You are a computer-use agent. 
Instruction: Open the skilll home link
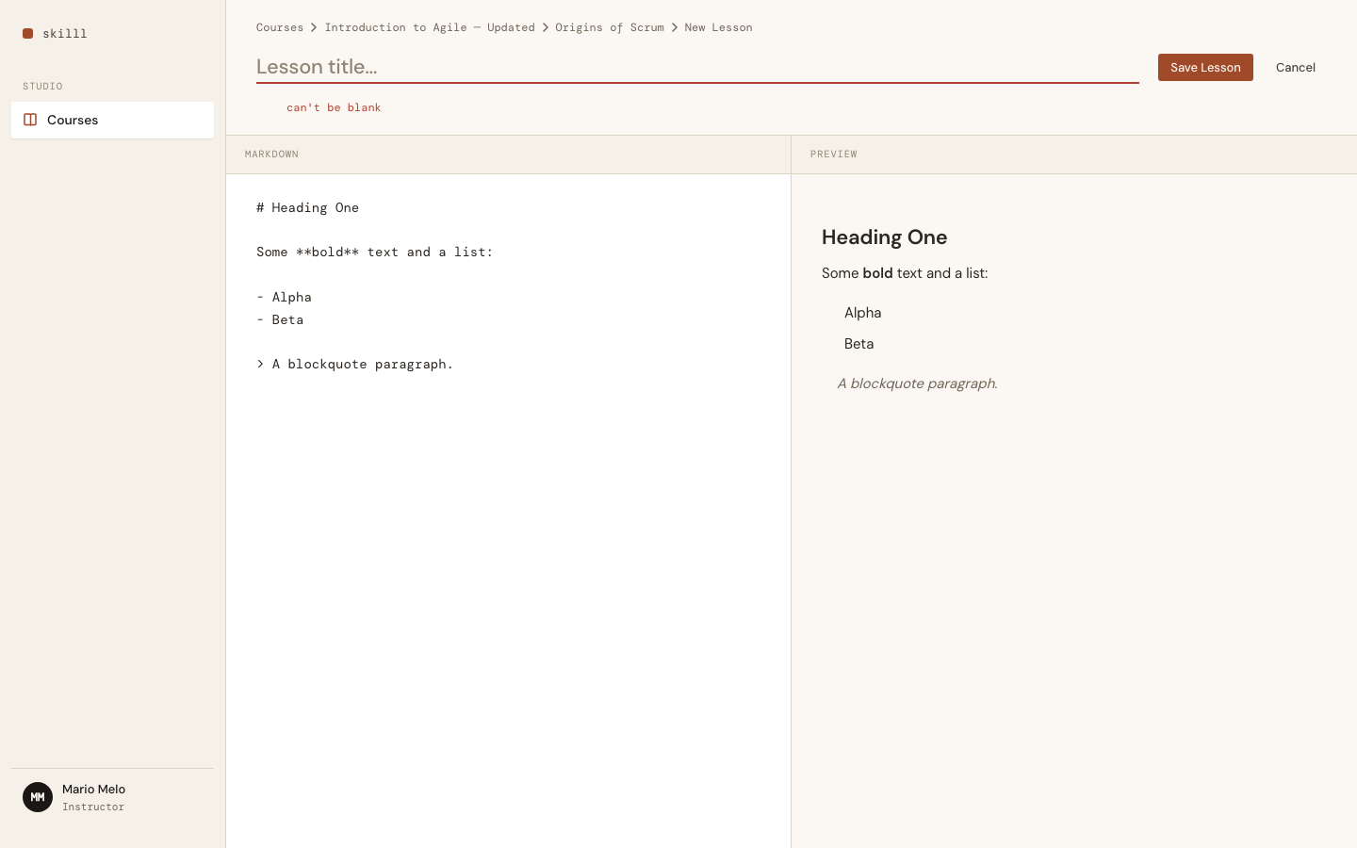[x=55, y=33]
